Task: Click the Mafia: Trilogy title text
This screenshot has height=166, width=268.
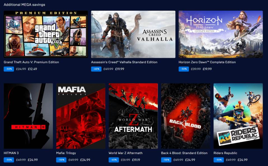Action: 66,153
